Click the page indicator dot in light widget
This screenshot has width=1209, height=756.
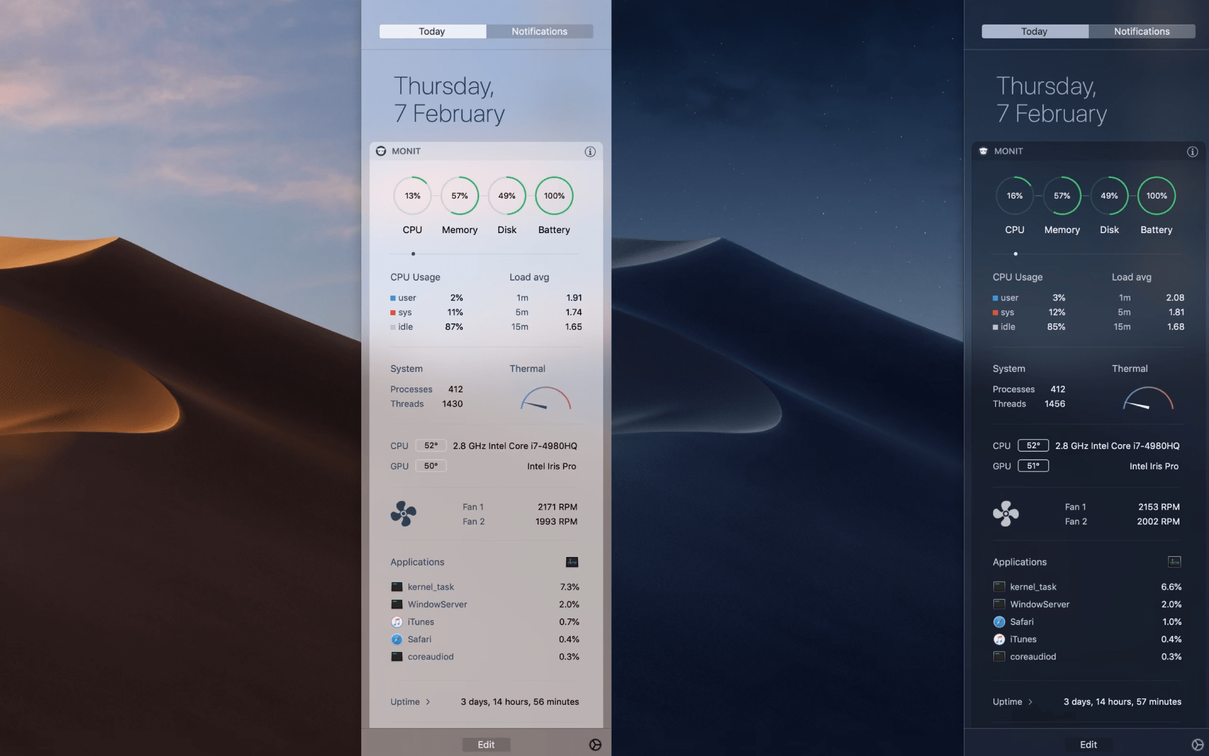[x=413, y=254]
